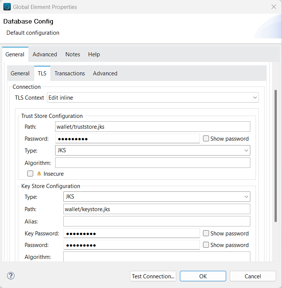Image resolution: width=282 pixels, height=288 pixels.
Task: Select the outer Advanced tab
Action: pyautogui.click(x=45, y=54)
